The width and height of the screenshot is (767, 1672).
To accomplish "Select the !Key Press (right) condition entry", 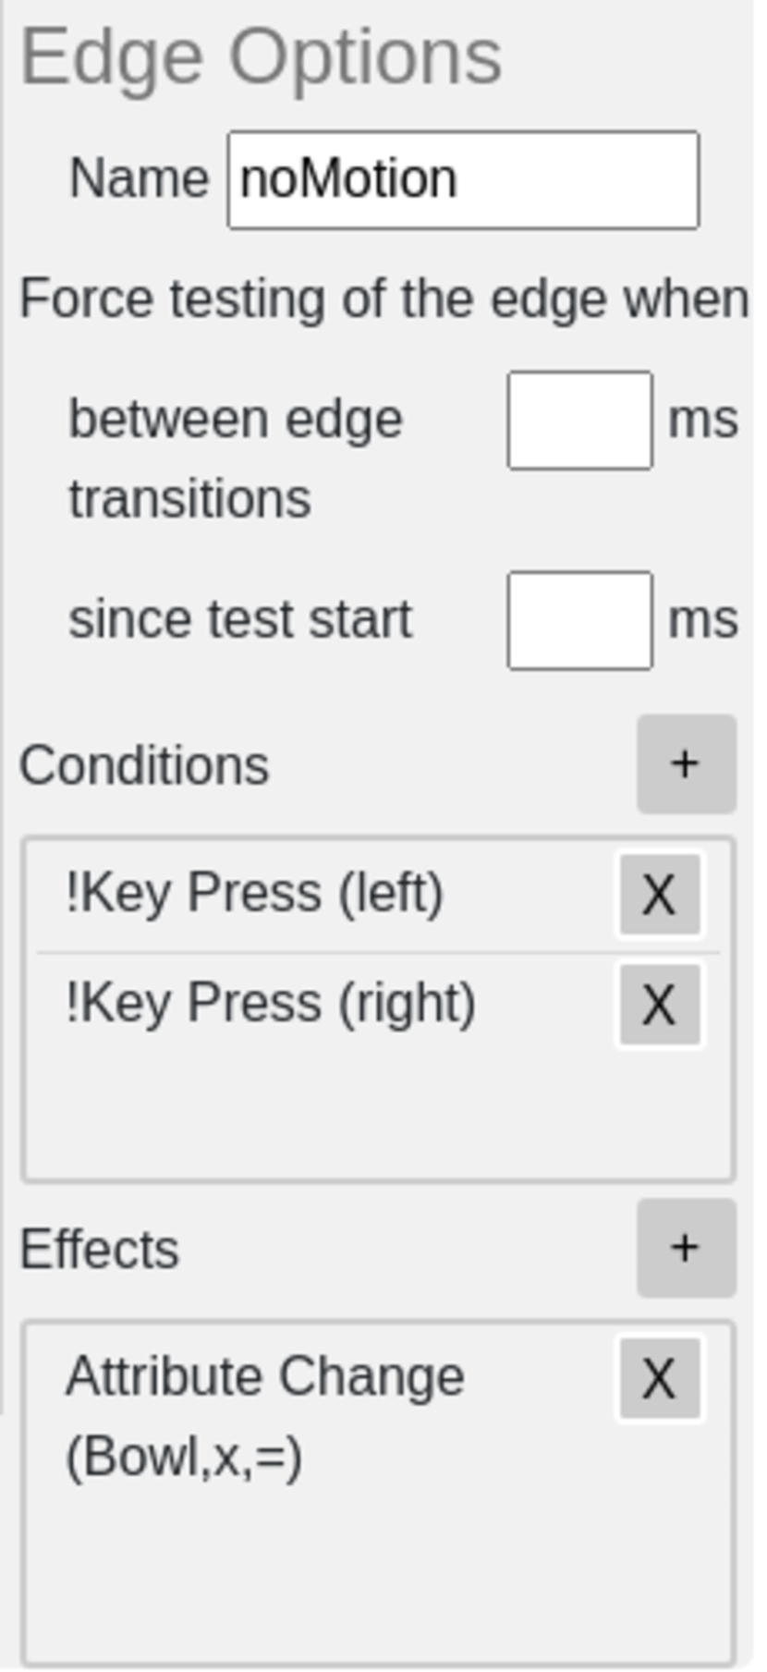I will [270, 1003].
